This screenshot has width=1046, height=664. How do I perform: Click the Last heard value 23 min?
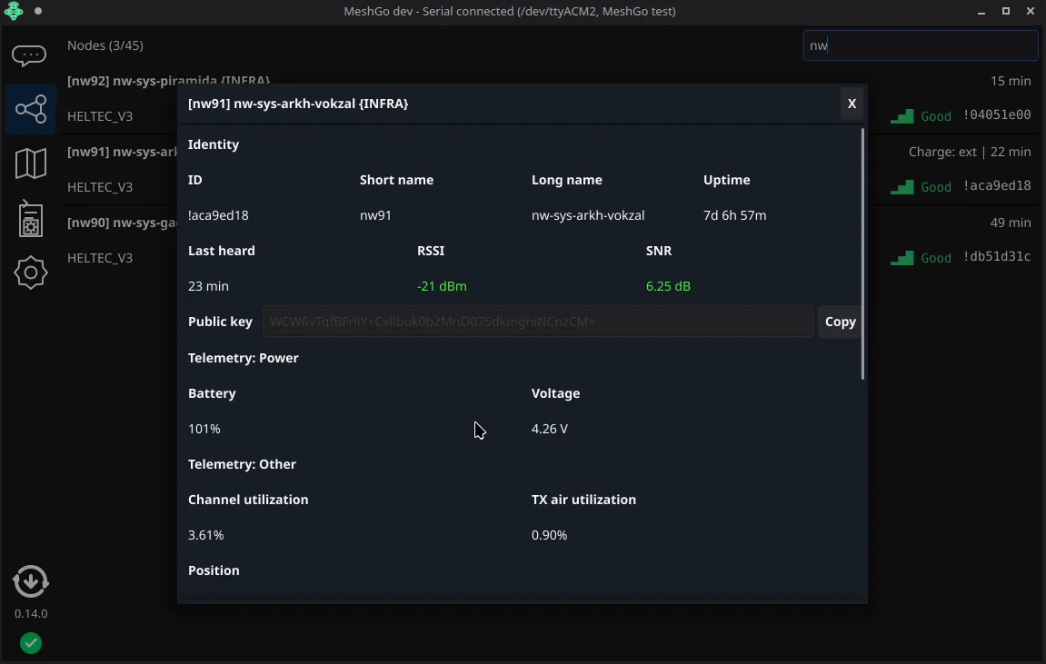pyautogui.click(x=208, y=286)
